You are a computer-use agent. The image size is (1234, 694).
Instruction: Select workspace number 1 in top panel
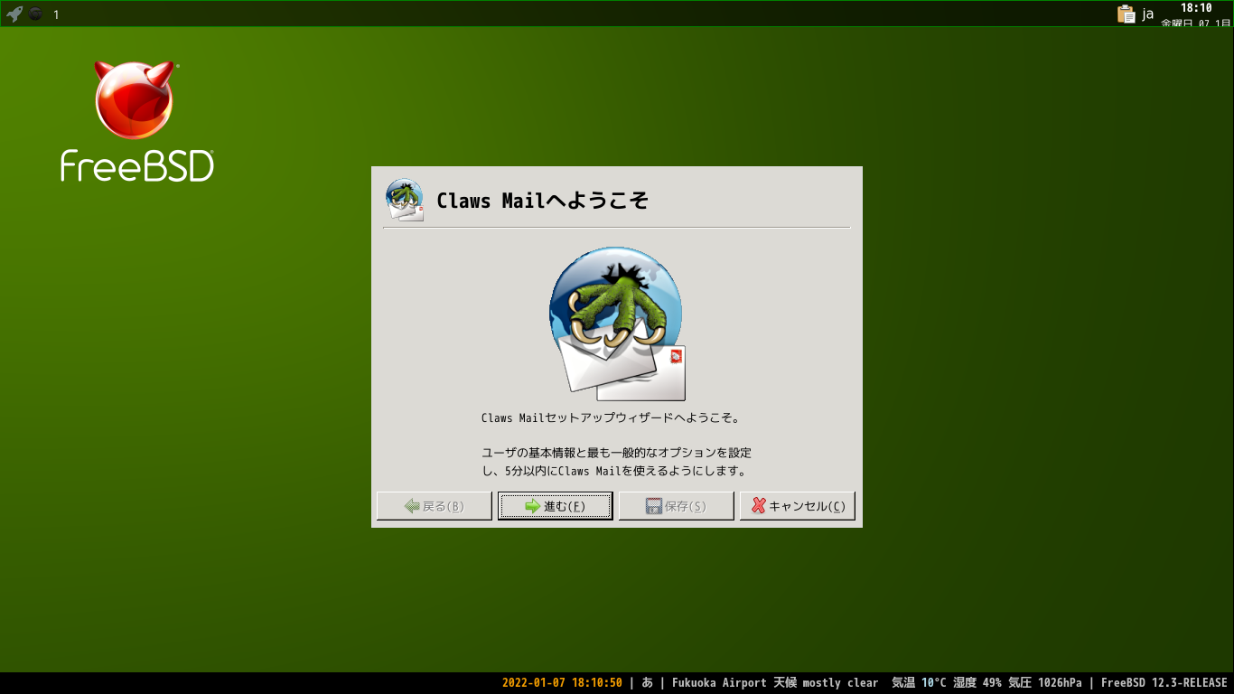56,14
